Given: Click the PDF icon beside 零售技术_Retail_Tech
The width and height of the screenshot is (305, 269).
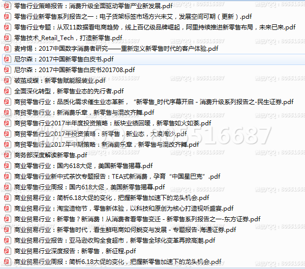Looking at the screenshot, I should [x=7, y=38].
